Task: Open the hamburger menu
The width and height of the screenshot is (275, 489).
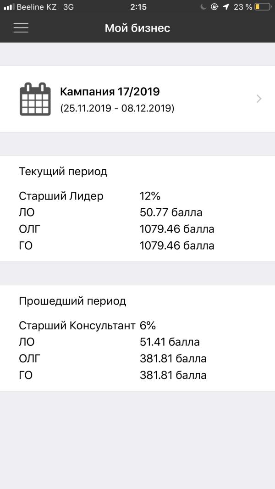Action: [x=21, y=28]
